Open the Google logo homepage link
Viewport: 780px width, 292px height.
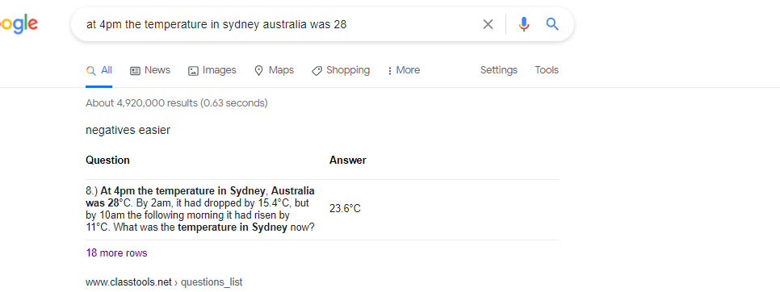coord(19,24)
